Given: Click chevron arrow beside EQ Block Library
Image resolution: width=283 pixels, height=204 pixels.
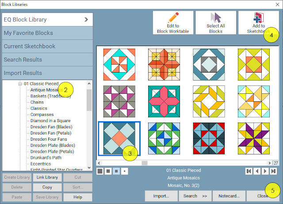Looking at the screenshot, I should tap(86, 19).
